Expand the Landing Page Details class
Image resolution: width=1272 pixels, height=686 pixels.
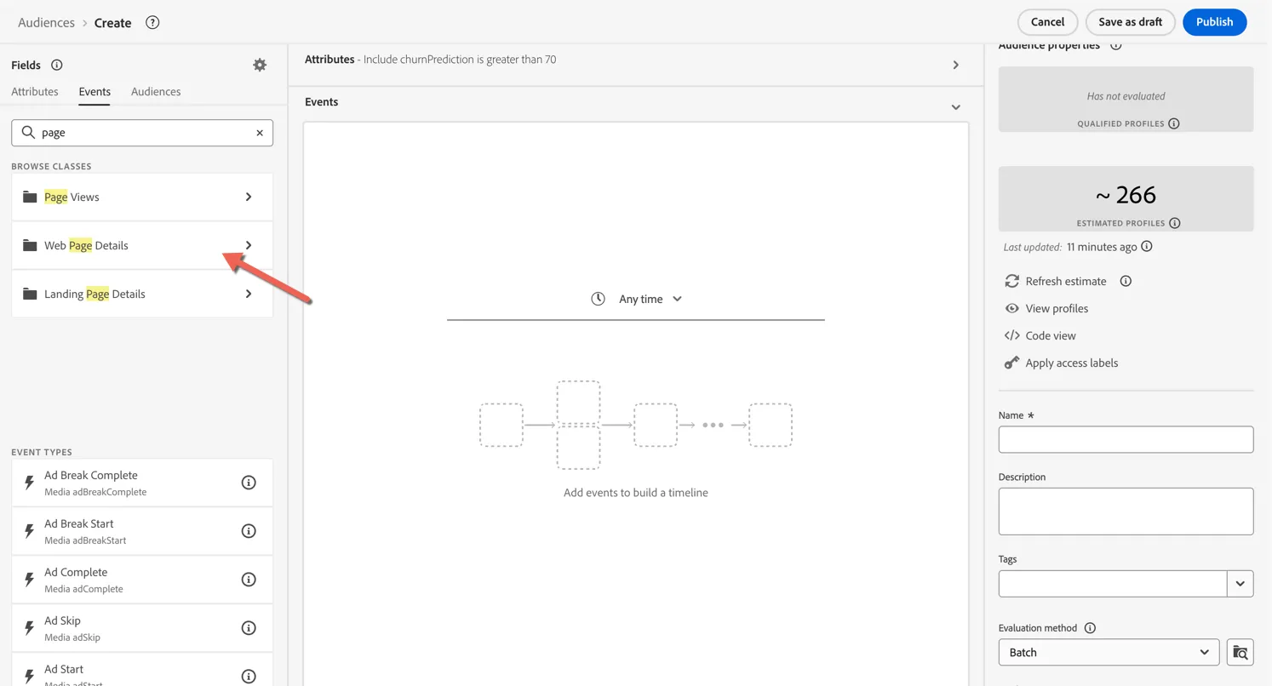[x=249, y=294]
